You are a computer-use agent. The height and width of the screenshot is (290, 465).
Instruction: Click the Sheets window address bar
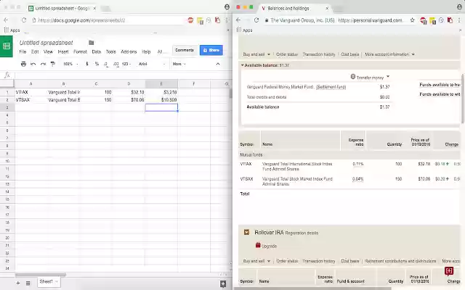click(x=108, y=20)
